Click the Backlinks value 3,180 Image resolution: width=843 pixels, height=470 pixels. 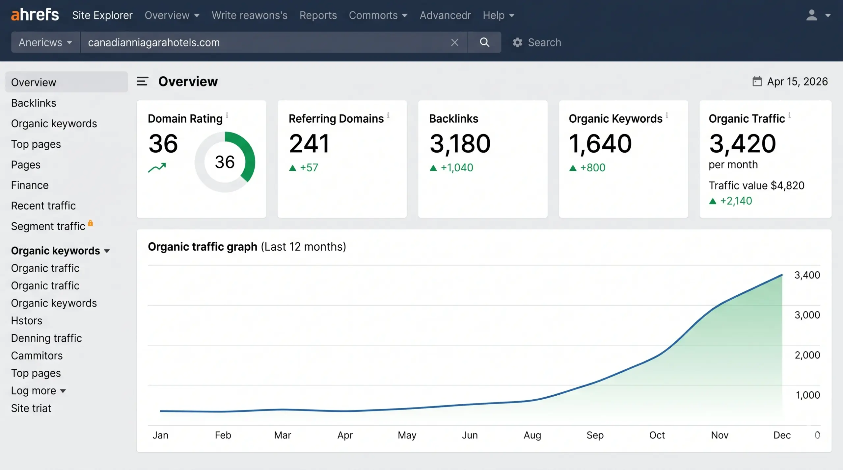click(x=460, y=144)
